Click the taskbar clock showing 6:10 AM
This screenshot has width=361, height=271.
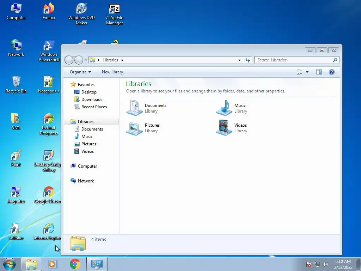pyautogui.click(x=343, y=264)
